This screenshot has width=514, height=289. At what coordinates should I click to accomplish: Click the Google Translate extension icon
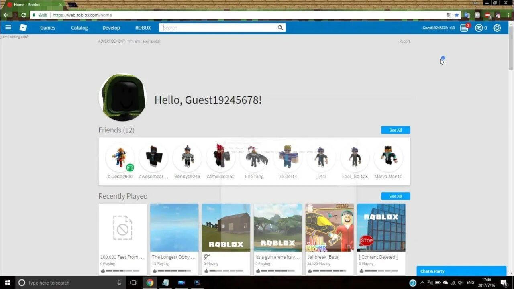tap(467, 15)
